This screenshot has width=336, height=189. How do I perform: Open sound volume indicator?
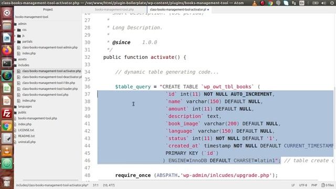(x=323, y=3)
